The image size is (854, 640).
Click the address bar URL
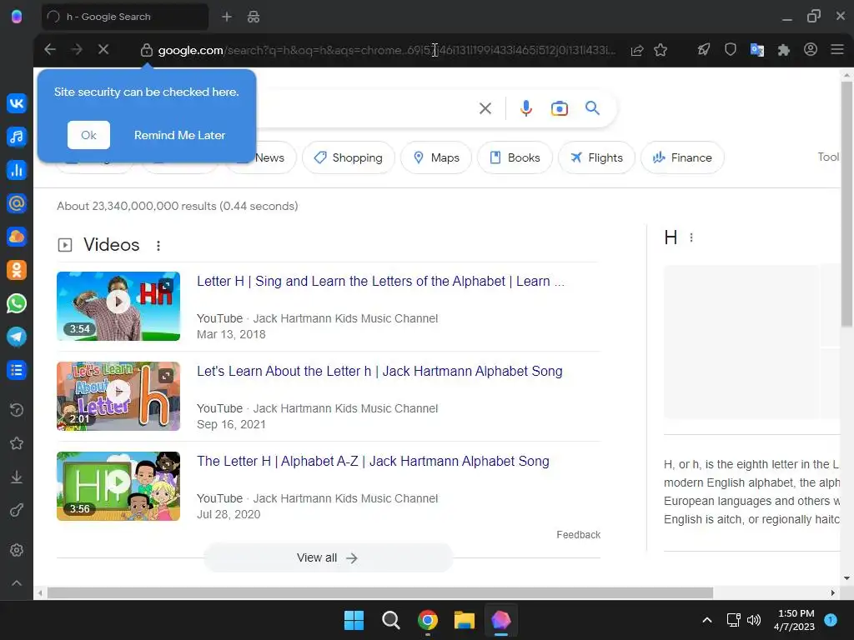[387, 50]
